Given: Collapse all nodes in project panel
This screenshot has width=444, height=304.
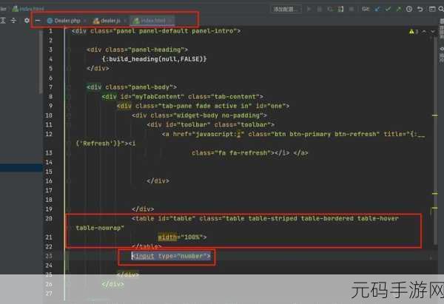Looking at the screenshot, I should click(13, 21).
